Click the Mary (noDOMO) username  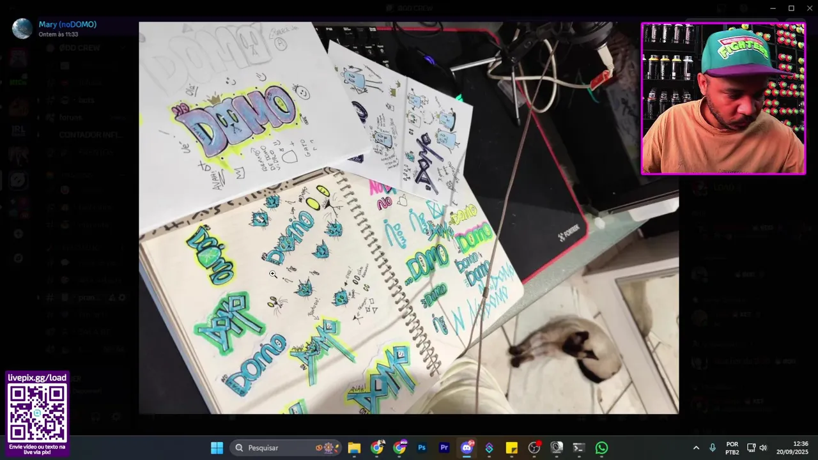pyautogui.click(x=68, y=24)
